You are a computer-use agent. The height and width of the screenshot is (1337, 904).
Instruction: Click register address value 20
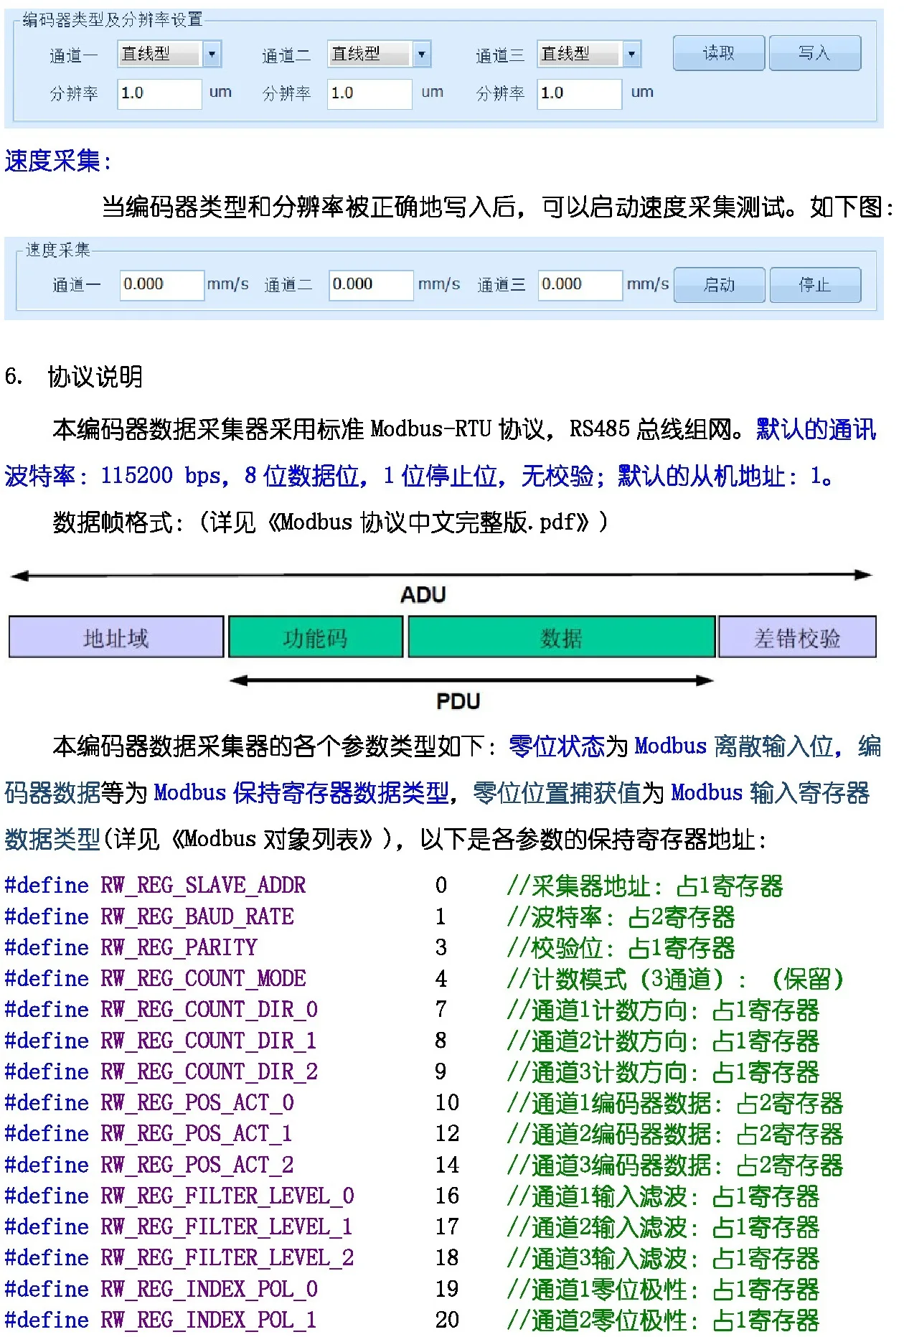447,1320
